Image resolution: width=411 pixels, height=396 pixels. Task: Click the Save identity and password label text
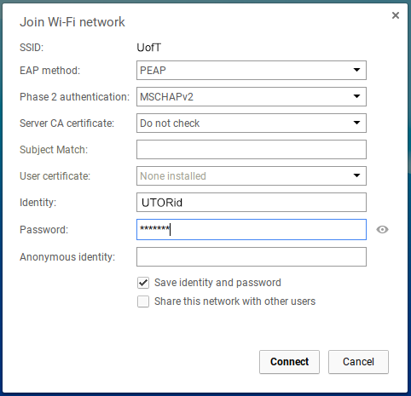217,283
